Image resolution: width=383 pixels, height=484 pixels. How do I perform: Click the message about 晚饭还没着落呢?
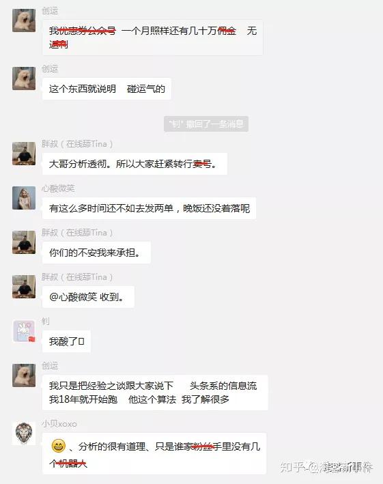click(149, 208)
